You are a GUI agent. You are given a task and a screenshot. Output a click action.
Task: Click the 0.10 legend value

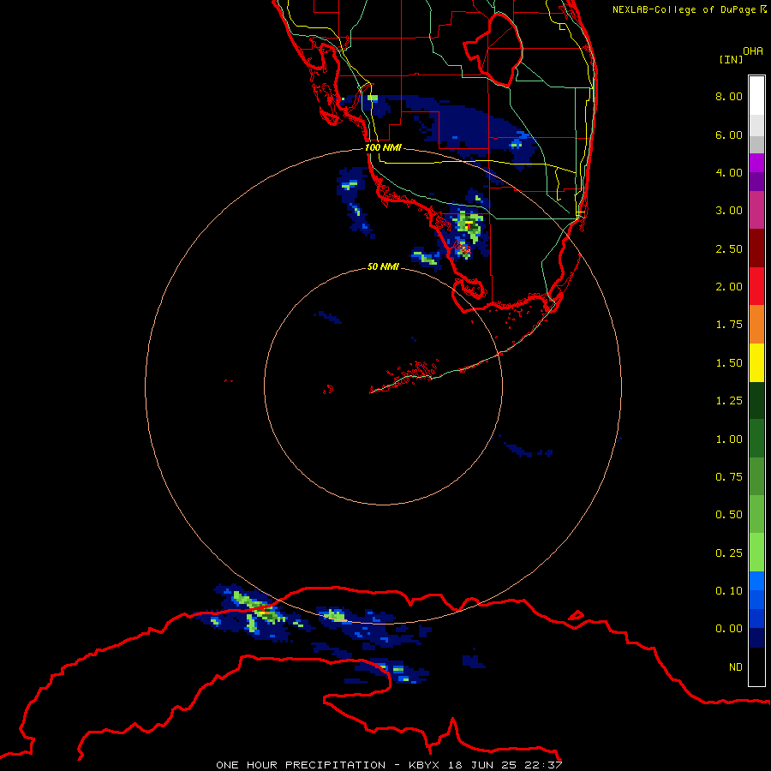[729, 591]
